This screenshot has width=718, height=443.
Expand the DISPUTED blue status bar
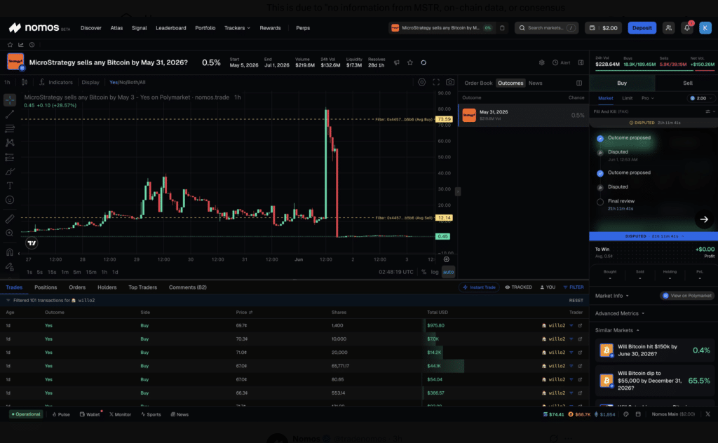tap(653, 236)
